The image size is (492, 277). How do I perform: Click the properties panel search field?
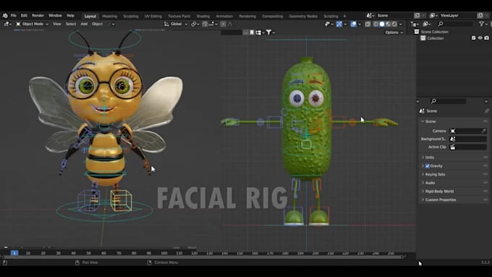click(448, 101)
